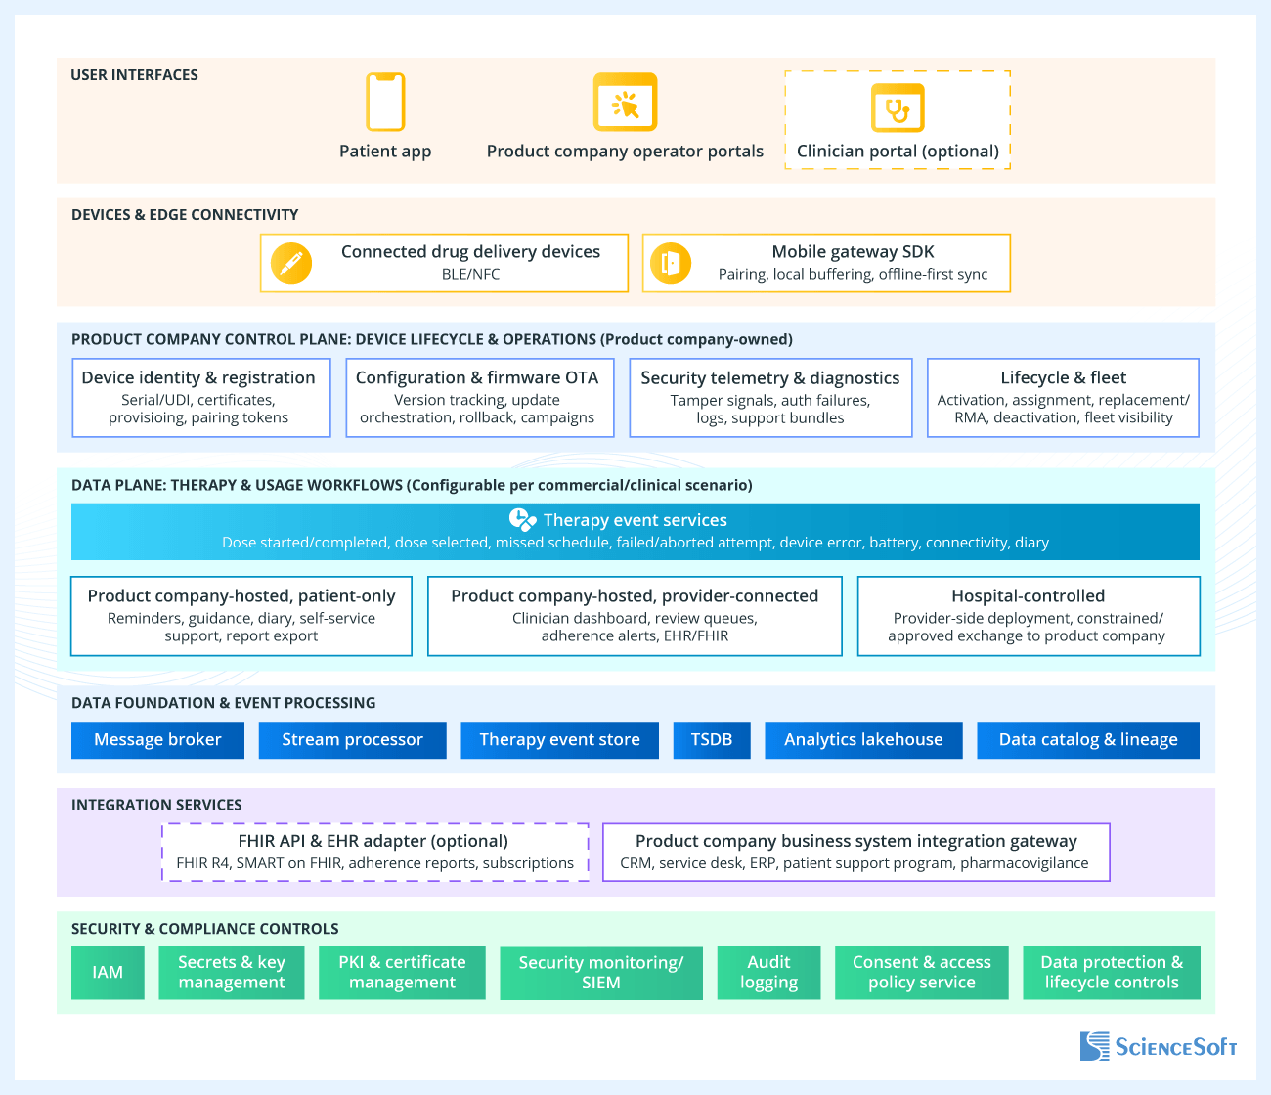Viewport: 1271px width, 1095px height.
Task: Click the Audit logging block
Action: coord(768,973)
